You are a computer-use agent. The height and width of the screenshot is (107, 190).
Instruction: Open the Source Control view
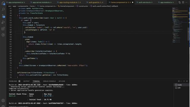pos(3,16)
